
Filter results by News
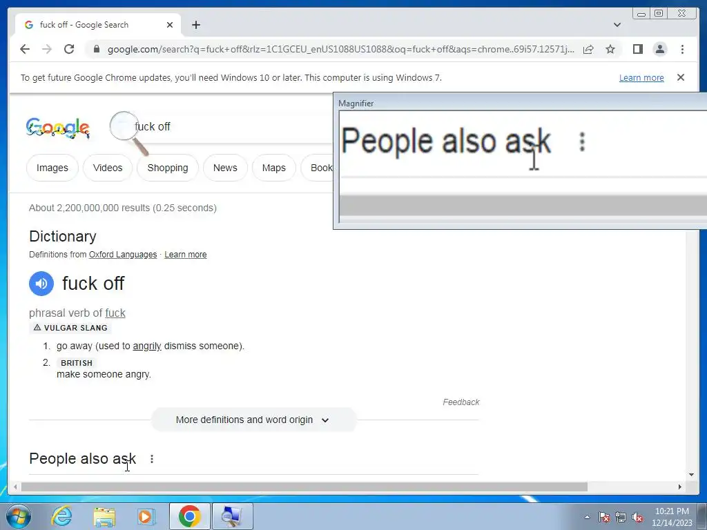(225, 168)
